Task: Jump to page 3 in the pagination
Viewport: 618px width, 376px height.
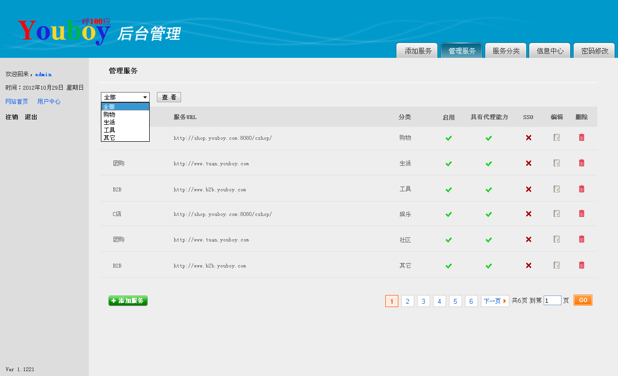Action: (423, 301)
